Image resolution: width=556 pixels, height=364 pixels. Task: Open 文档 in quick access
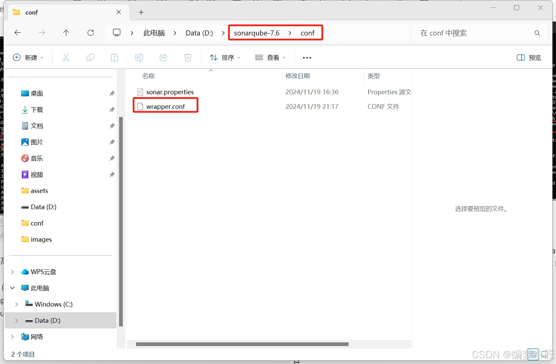click(37, 126)
